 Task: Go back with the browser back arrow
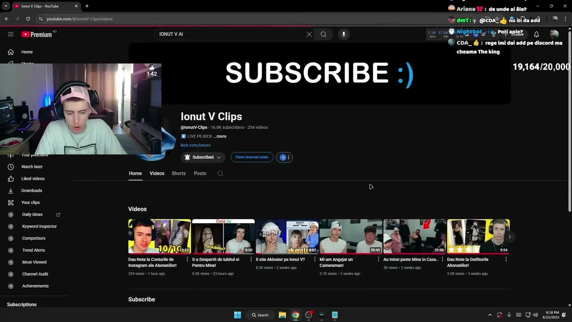click(6, 19)
